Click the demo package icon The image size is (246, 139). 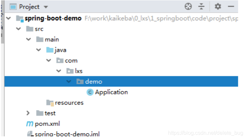click(80, 82)
